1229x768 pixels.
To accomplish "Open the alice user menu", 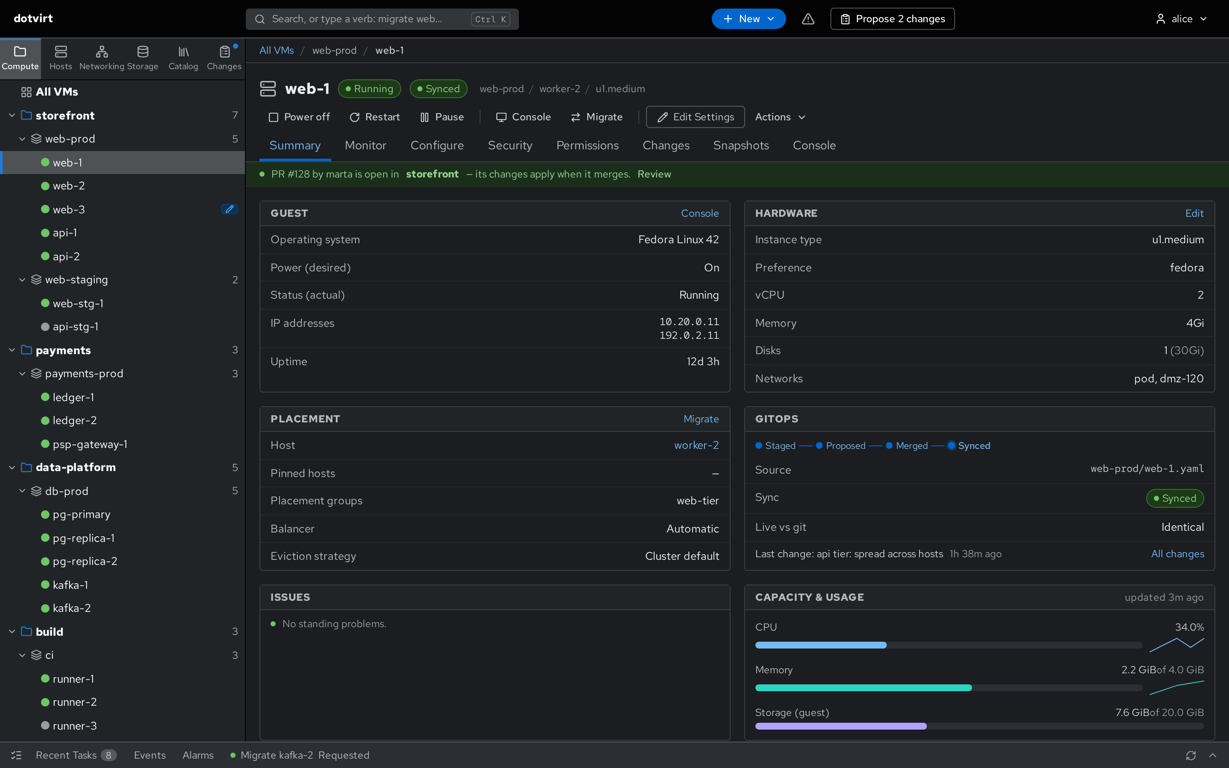I will pyautogui.click(x=1181, y=19).
